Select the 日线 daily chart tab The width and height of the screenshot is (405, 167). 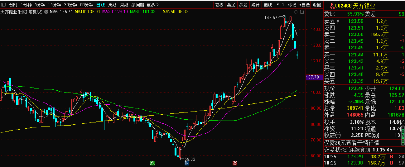[100, 5]
